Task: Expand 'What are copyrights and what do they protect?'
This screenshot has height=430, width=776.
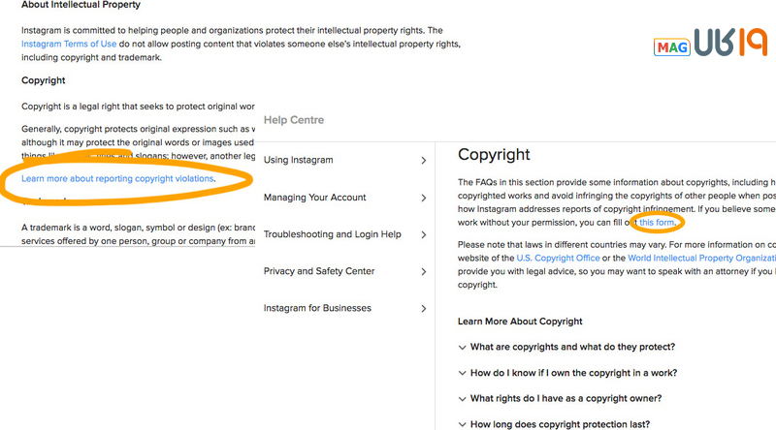Action: [566, 347]
